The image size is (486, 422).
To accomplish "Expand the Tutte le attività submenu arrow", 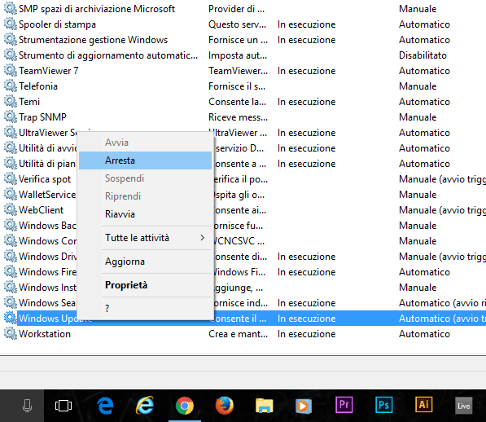I will coord(203,238).
